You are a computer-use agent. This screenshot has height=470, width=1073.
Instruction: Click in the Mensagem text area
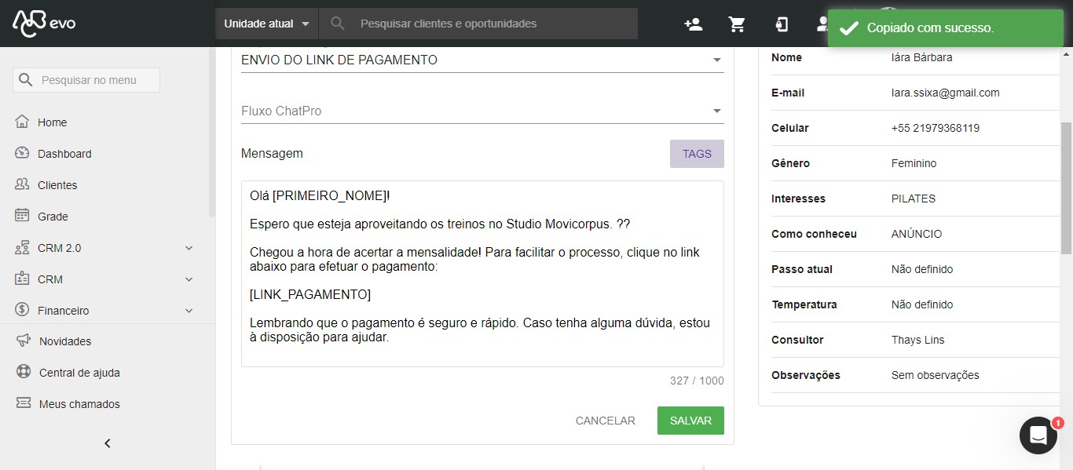(482, 274)
